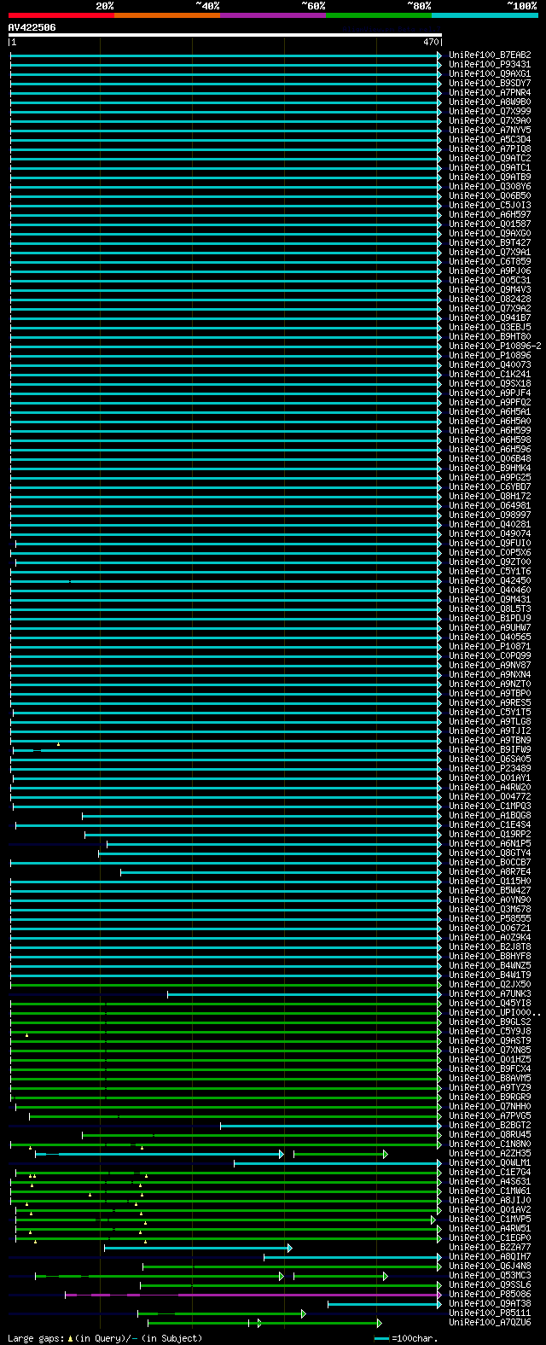Select UniRef100_P23489 label
This screenshot has width=546, height=1345.
tap(490, 769)
